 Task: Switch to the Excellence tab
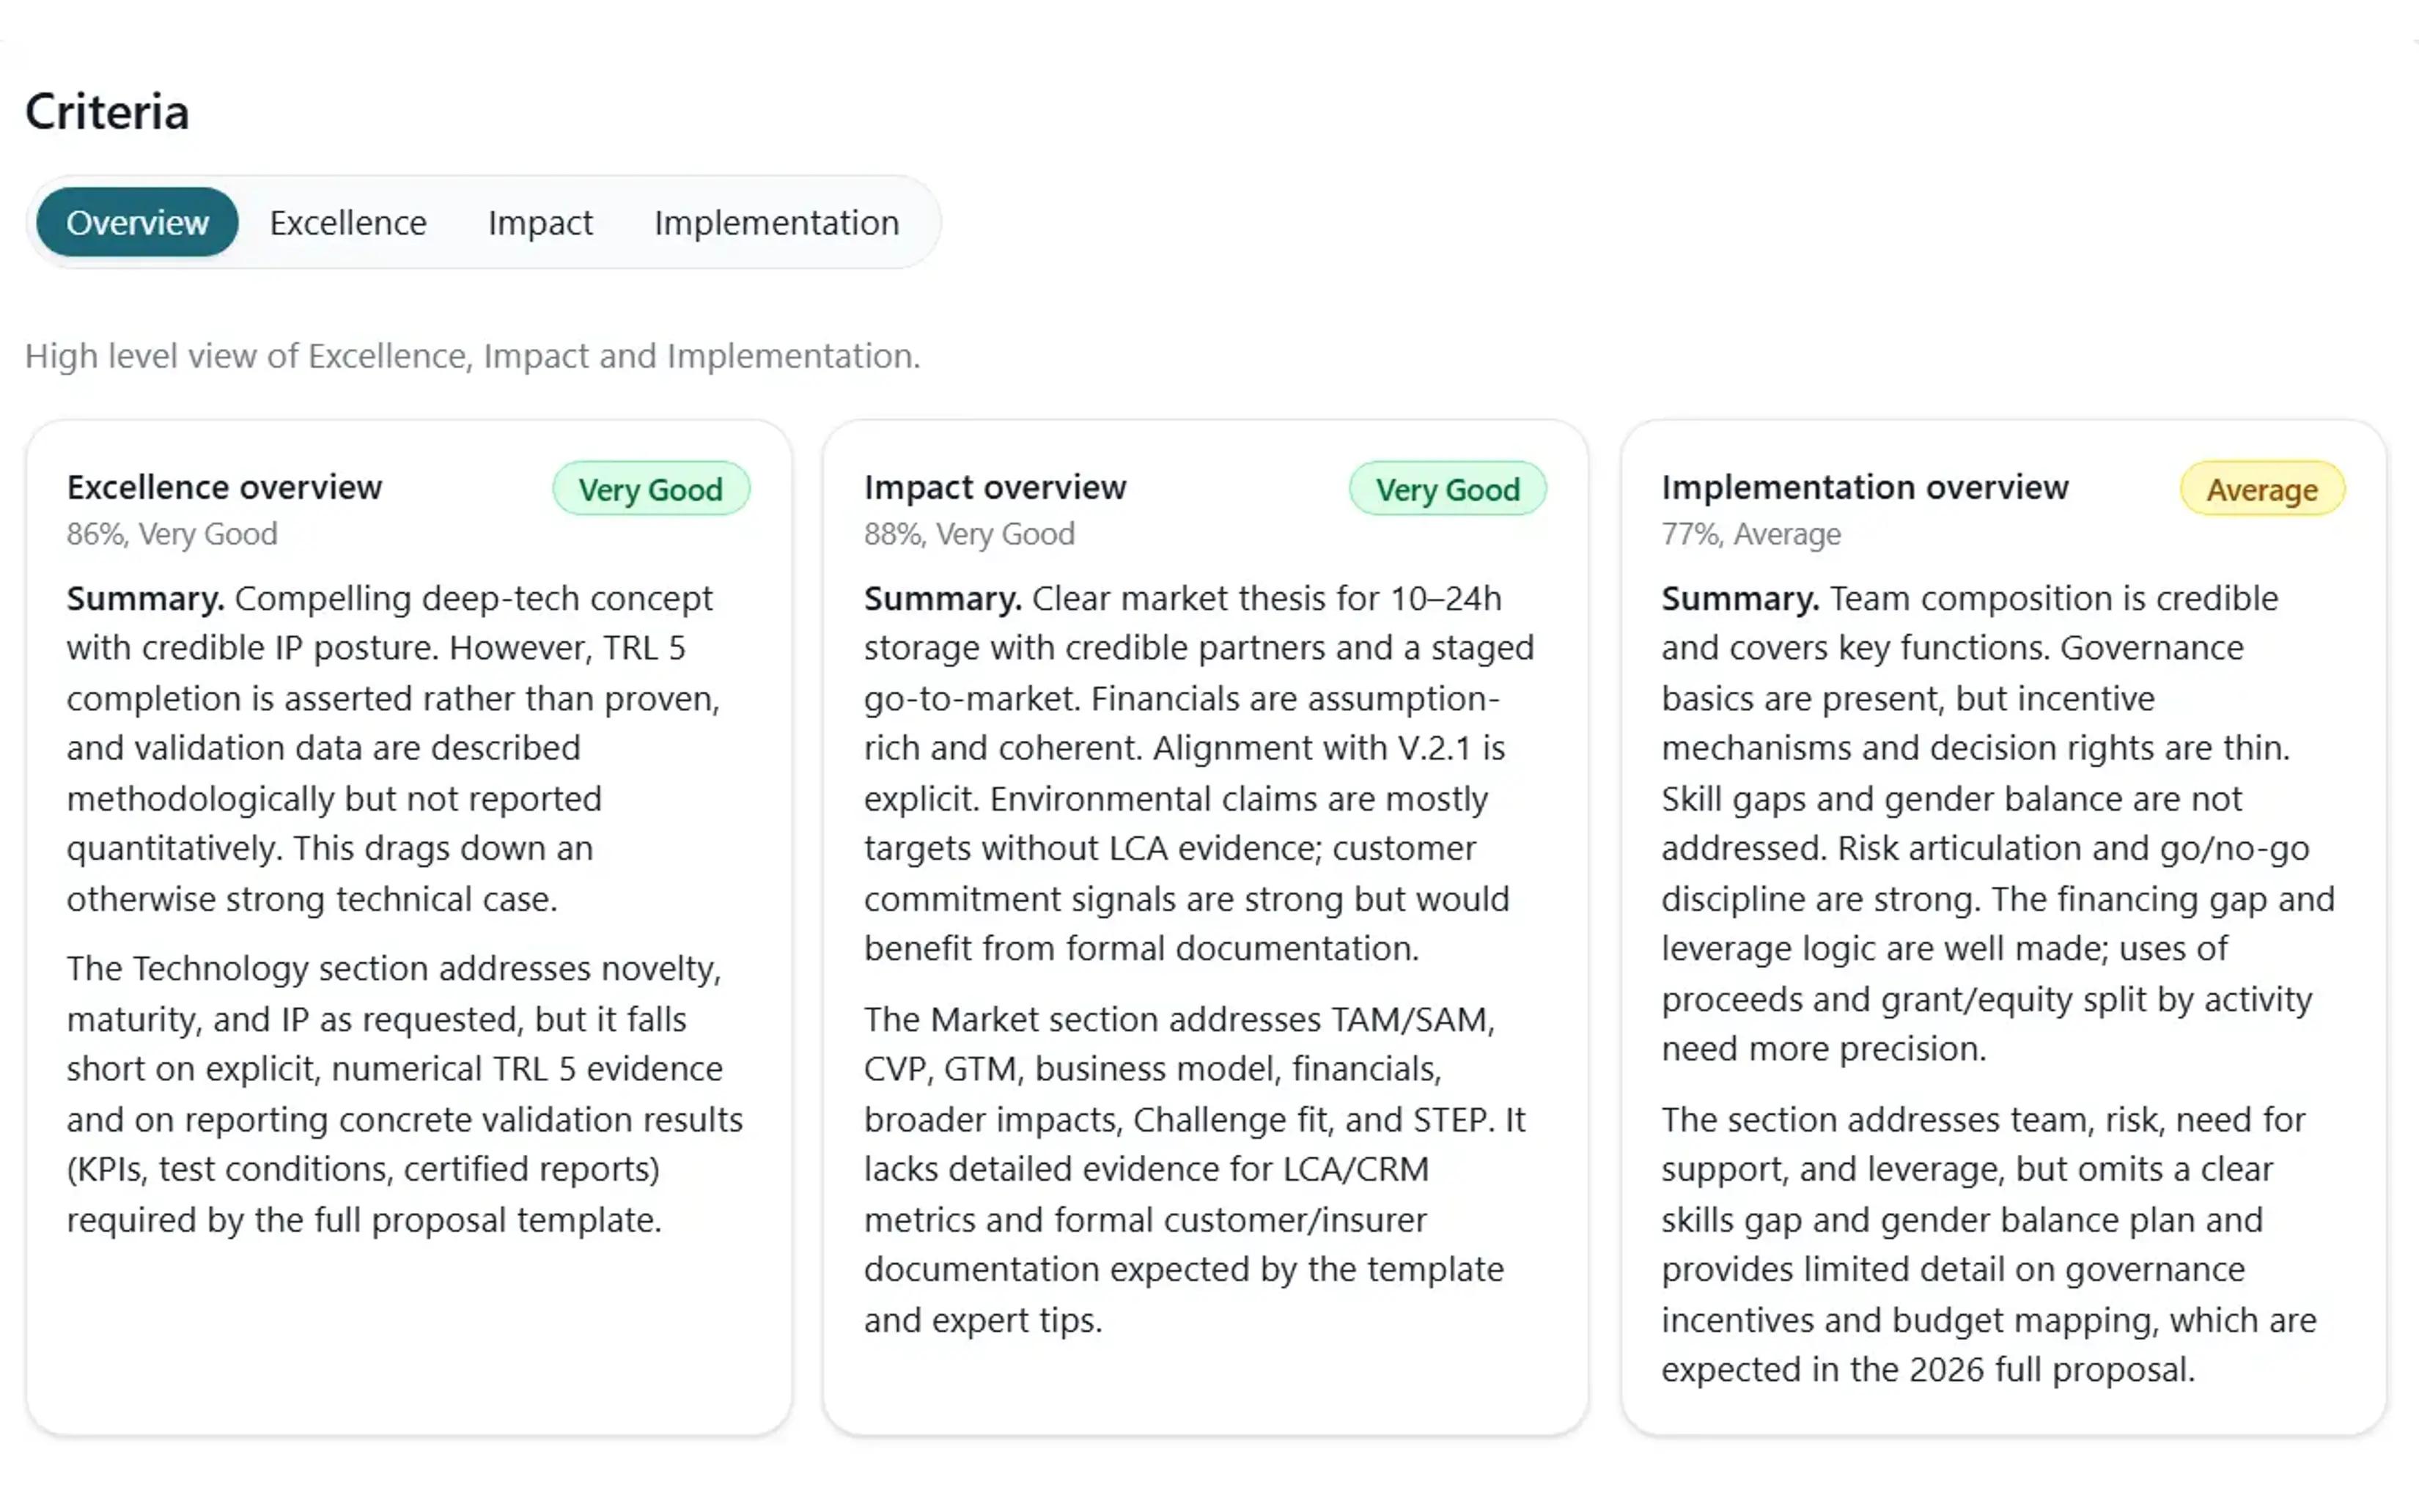347,222
